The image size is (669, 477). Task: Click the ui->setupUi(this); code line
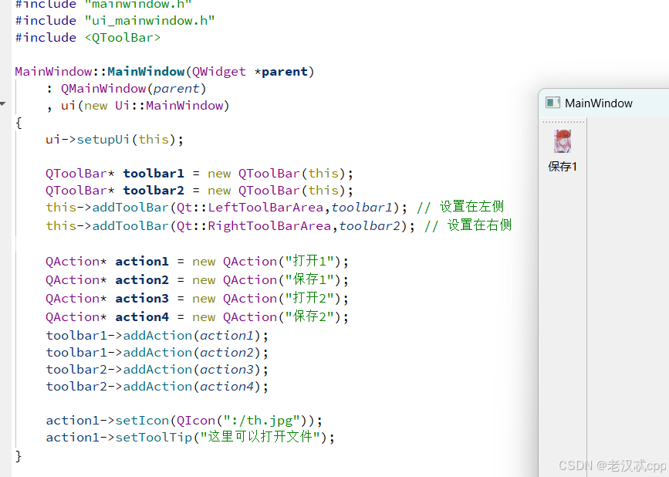114,140
